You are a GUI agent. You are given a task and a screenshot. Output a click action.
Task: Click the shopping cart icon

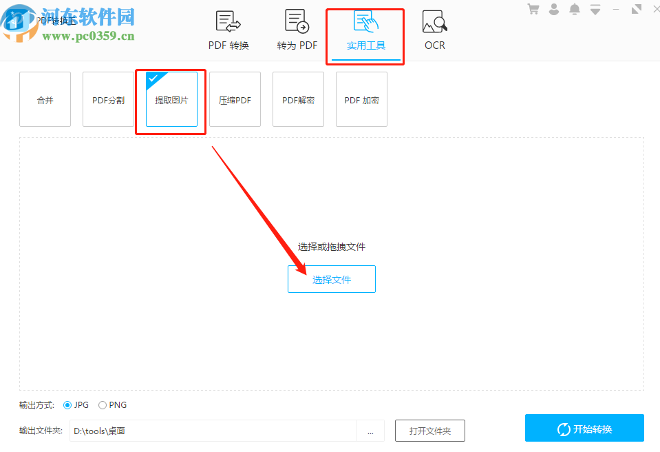(533, 9)
